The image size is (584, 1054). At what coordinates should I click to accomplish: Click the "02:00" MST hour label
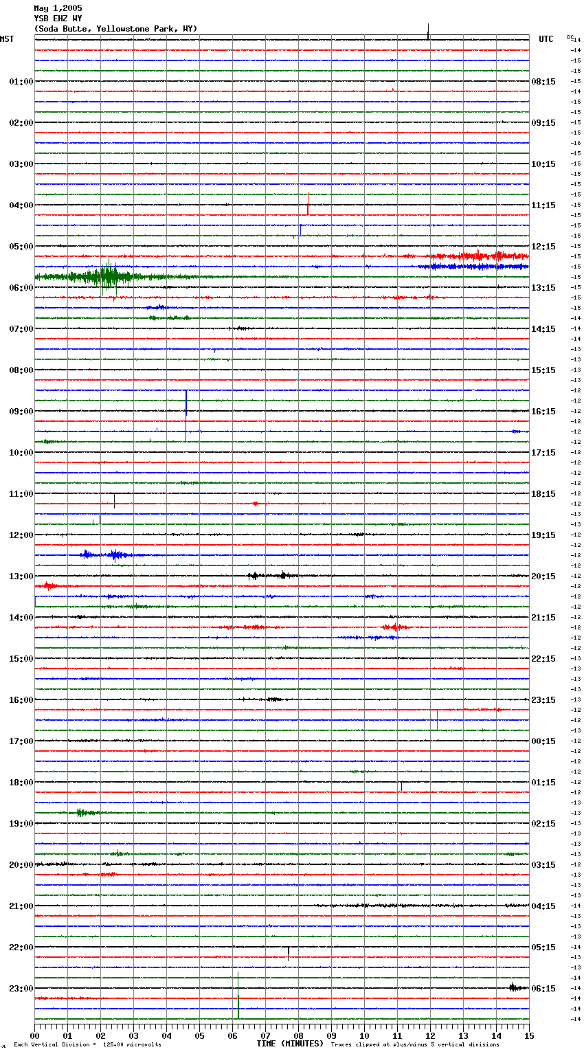pos(21,123)
